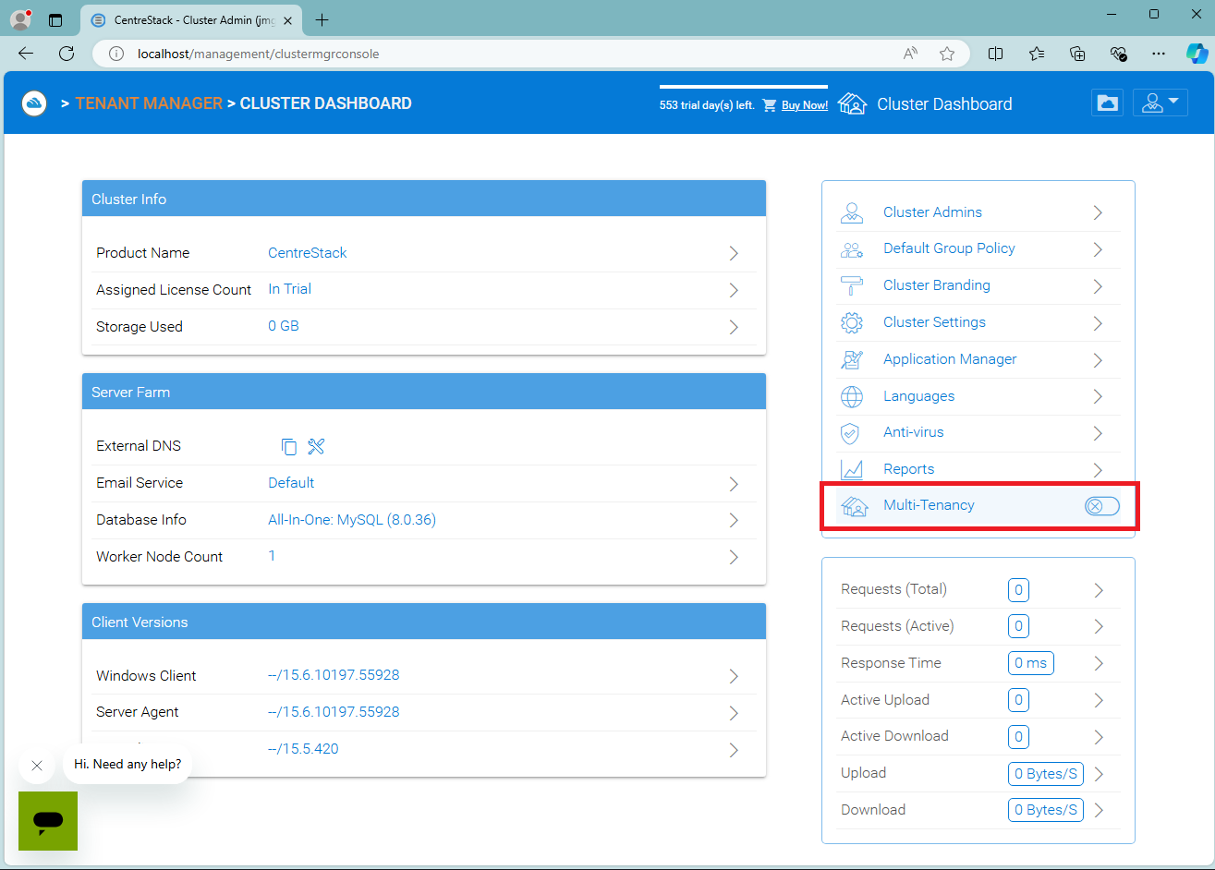Expand the Email Service row chevron

pos(734,484)
